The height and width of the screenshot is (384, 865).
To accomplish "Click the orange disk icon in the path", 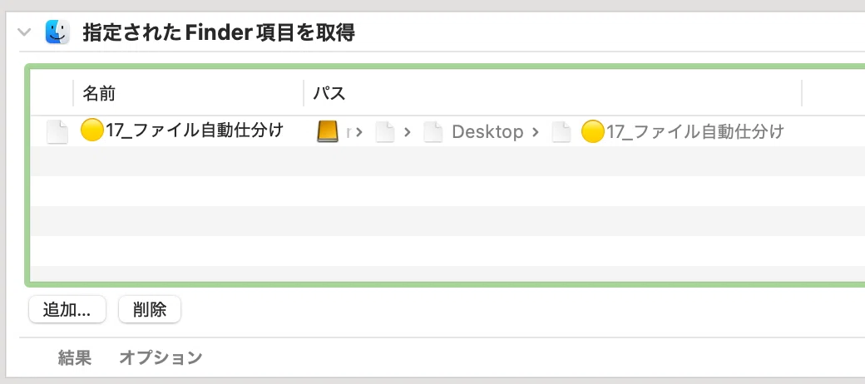I will coord(328,131).
